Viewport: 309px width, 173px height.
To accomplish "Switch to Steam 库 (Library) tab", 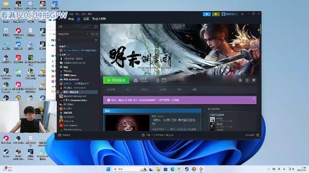I will point(79,19).
